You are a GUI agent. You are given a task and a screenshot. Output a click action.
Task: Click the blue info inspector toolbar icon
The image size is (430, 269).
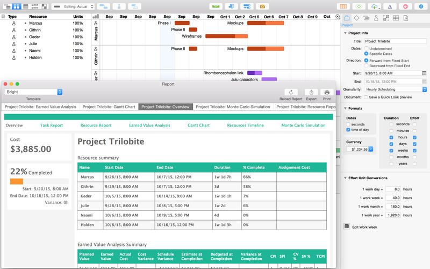point(421,6)
